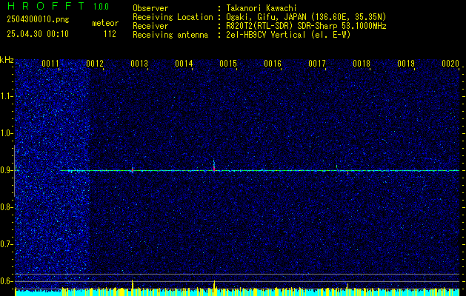The image size is (466, 296).
Task: Click the 0017 time axis marker
Action: point(317,64)
